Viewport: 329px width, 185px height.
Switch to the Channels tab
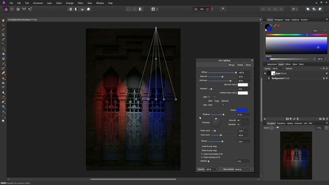(x=298, y=123)
